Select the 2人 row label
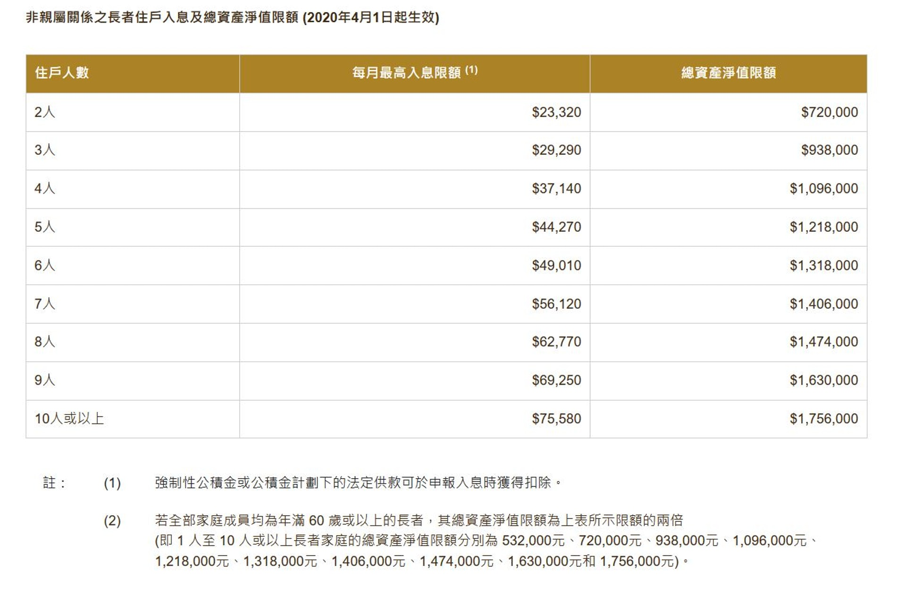The height and width of the screenshot is (593, 906). (x=45, y=112)
